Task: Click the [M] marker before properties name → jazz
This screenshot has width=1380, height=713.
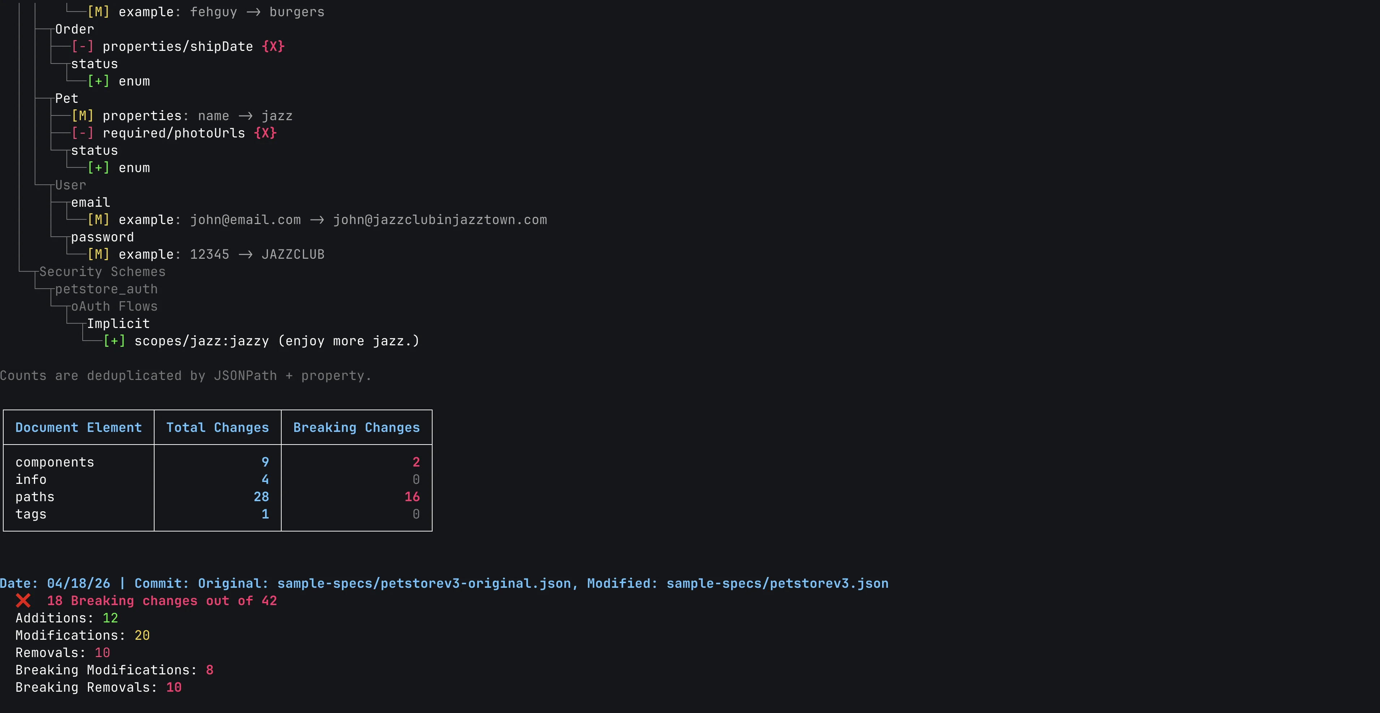Action: pos(82,115)
